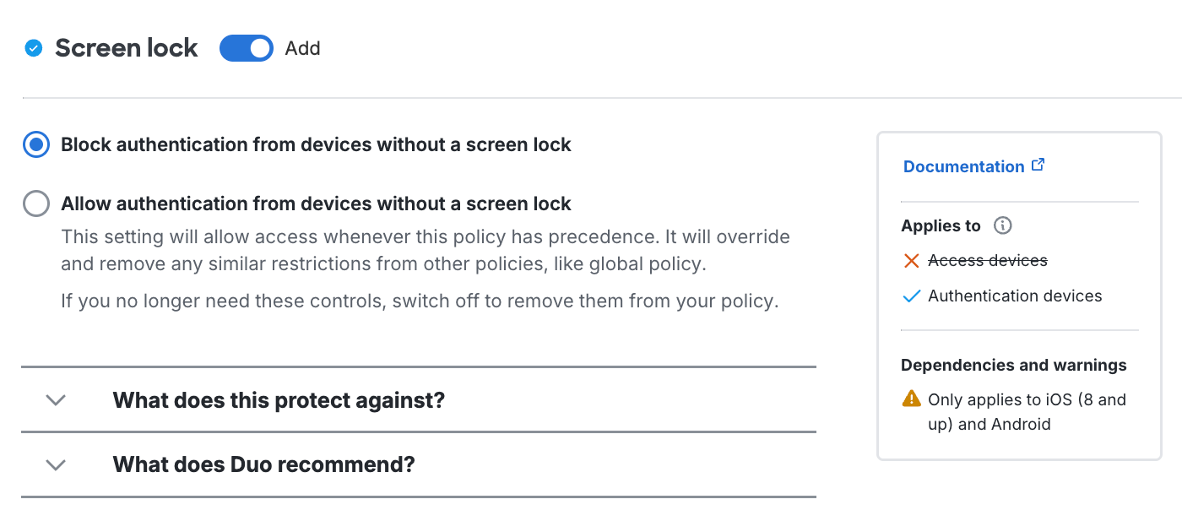
Task: Select Allow authentication from devices without screen lock
Action: coord(35,204)
